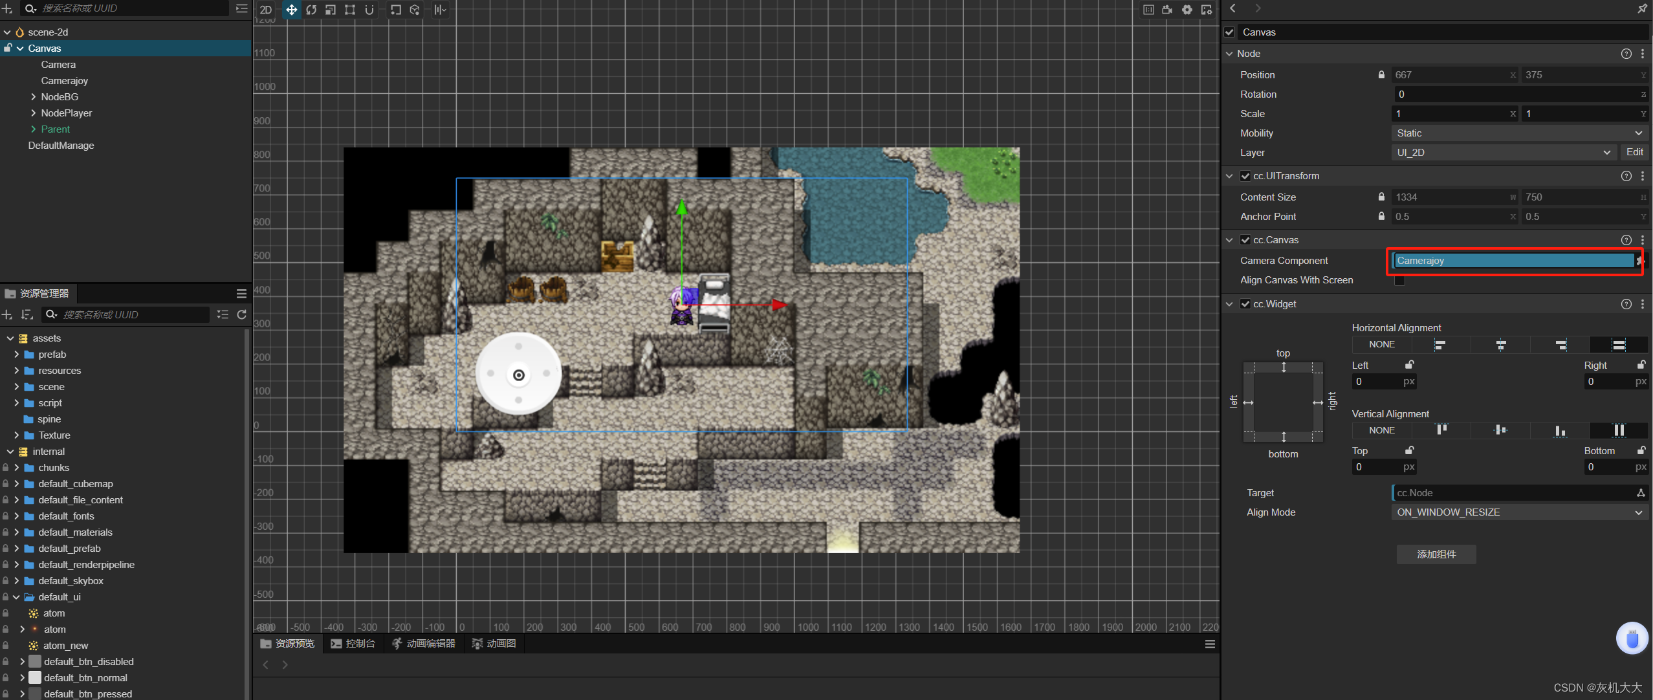Click the scene preview image-settings icon

[1207, 10]
